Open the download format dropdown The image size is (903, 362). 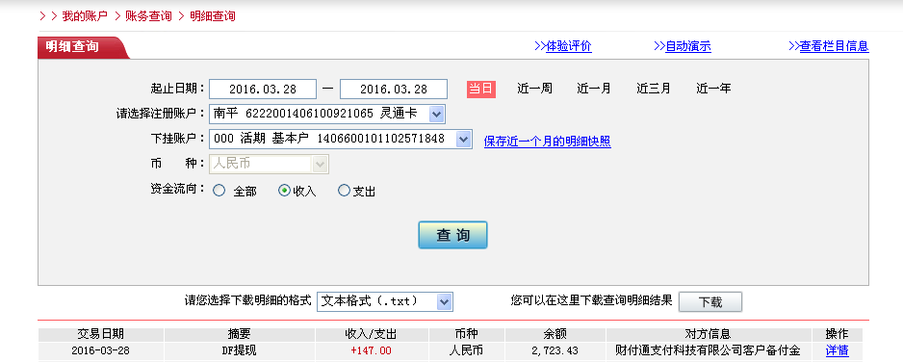(444, 301)
